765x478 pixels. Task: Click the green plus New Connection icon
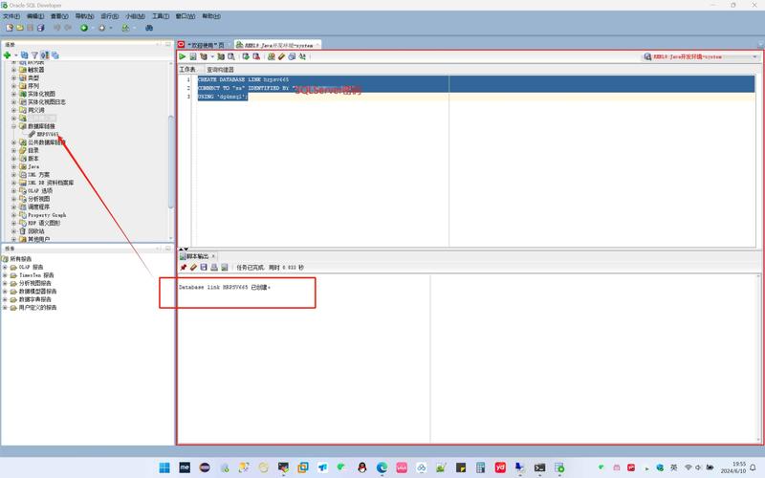(x=7, y=55)
